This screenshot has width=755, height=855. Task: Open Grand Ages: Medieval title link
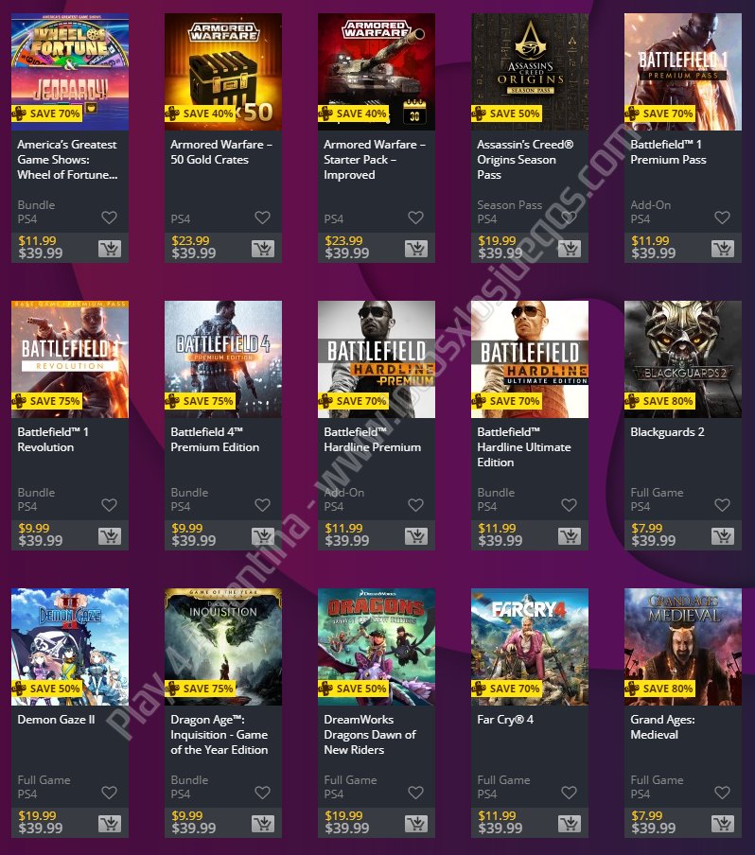click(662, 727)
